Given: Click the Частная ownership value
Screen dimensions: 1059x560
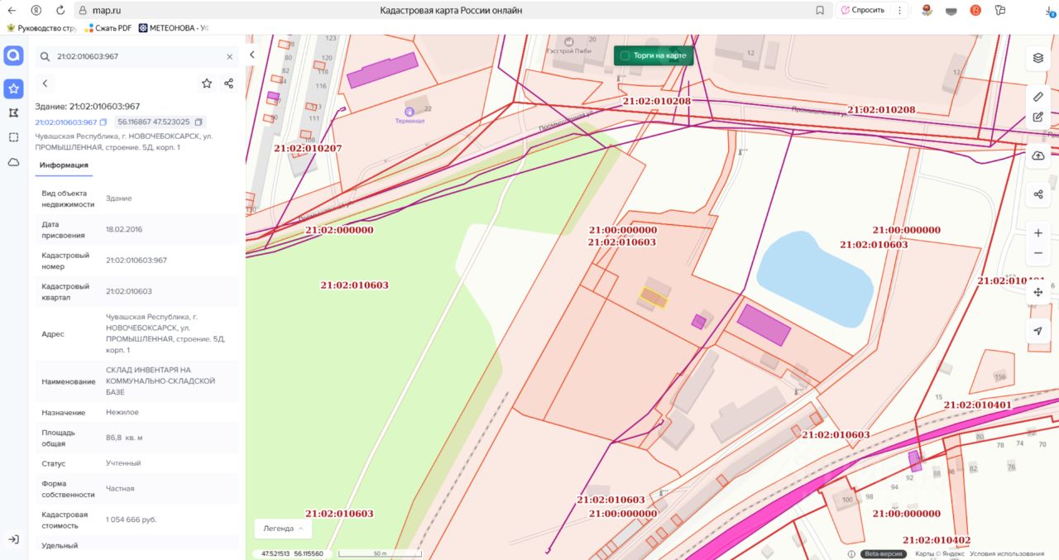Looking at the screenshot, I should [120, 488].
